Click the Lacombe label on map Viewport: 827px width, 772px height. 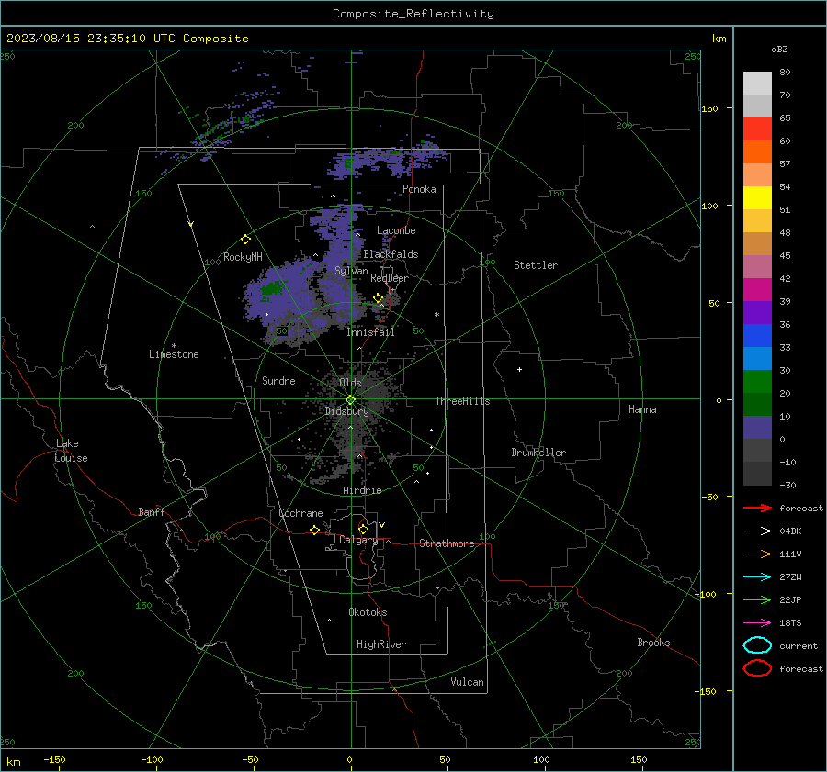[x=396, y=230]
